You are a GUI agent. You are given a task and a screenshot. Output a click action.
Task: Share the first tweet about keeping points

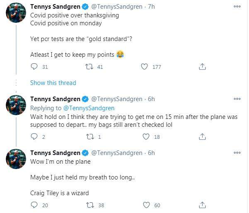tap(202, 67)
